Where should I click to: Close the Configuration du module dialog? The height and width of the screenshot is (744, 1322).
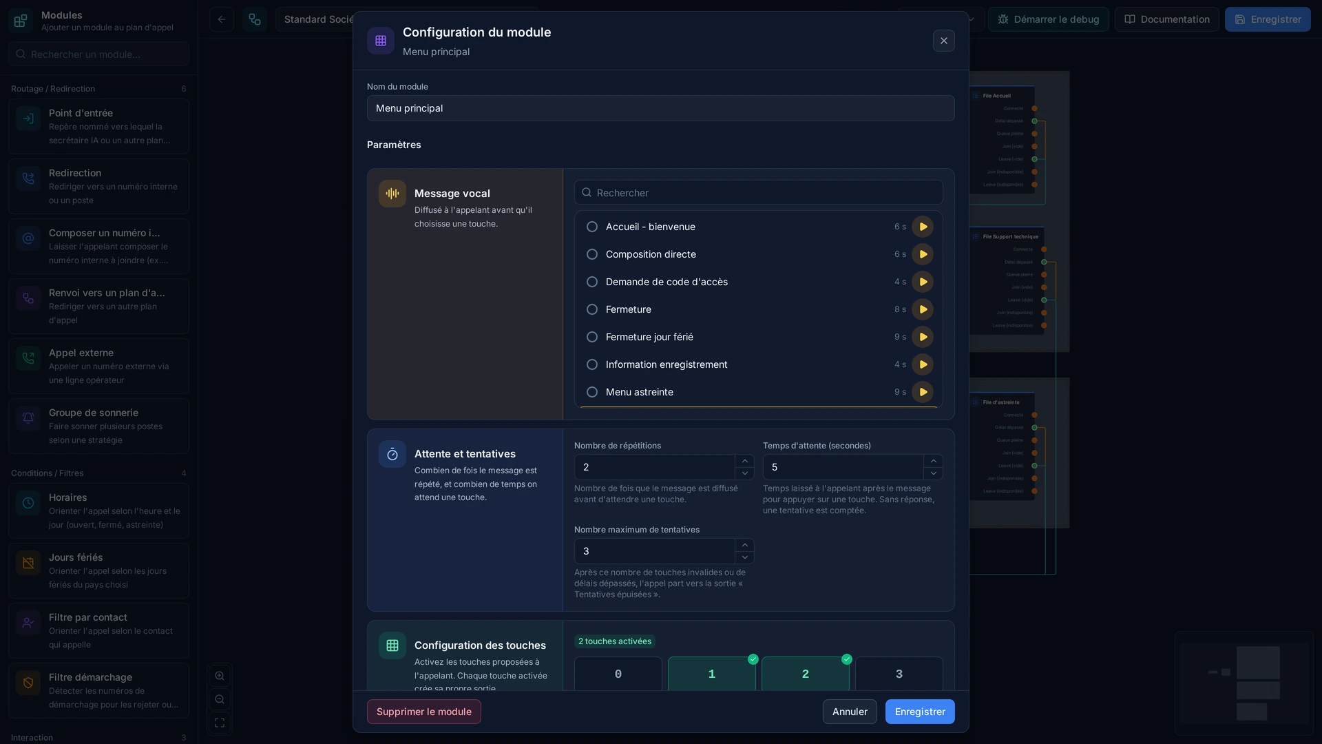coord(944,41)
